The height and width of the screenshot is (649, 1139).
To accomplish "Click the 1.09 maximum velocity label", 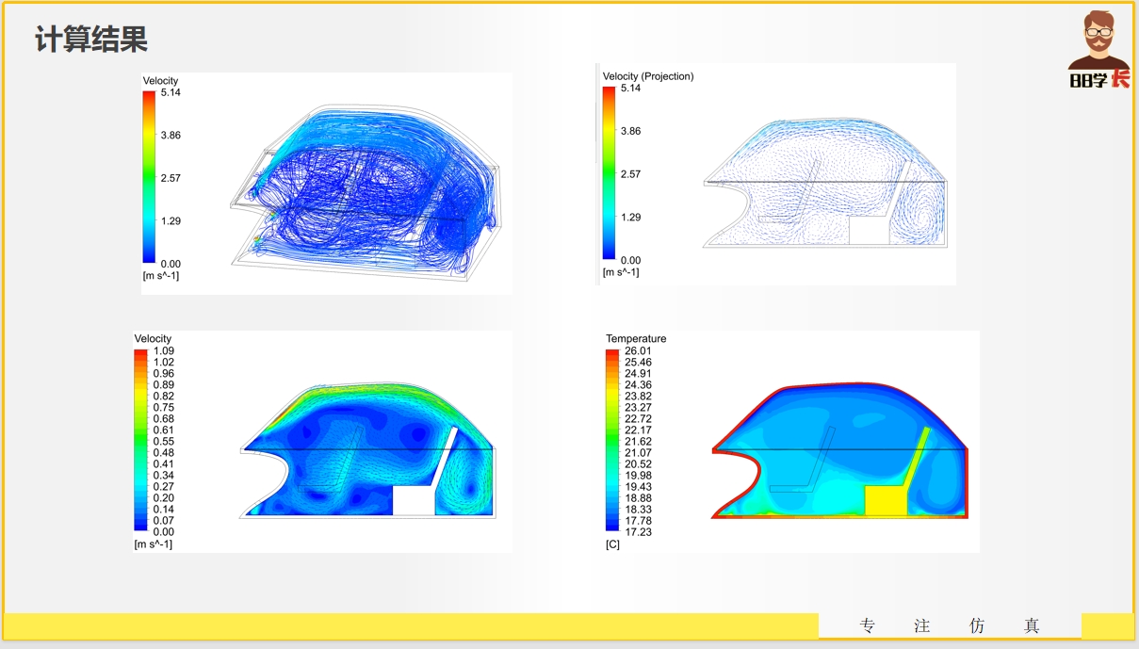I will click(163, 351).
